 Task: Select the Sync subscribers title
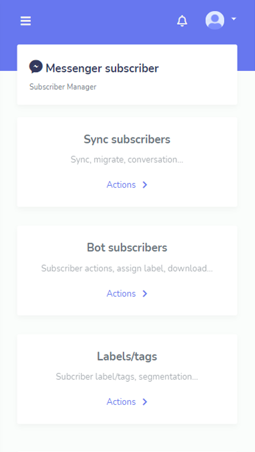pyautogui.click(x=127, y=139)
